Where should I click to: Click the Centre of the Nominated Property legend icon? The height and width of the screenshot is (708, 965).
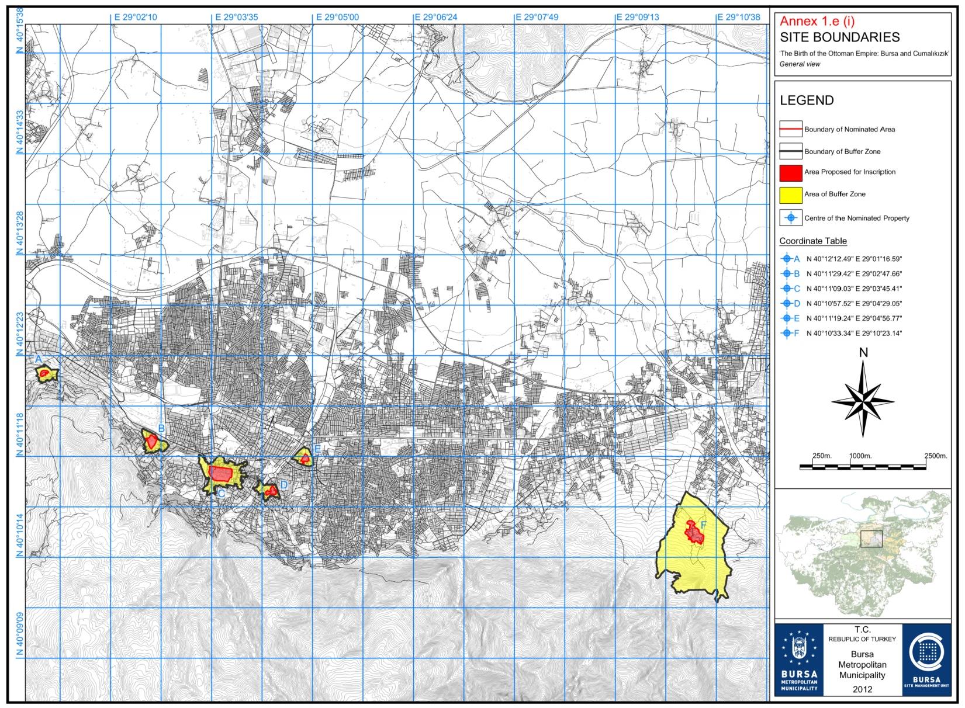tap(791, 217)
